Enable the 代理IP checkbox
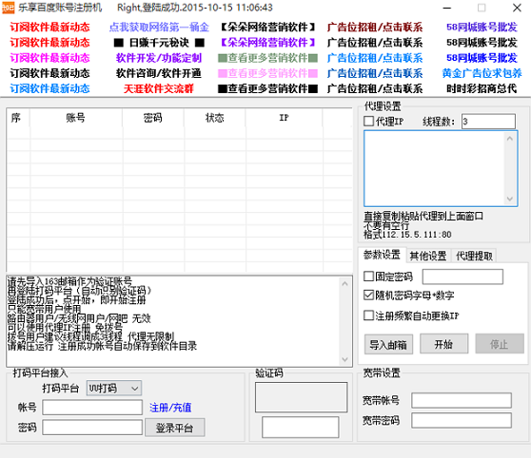Screen dimensions: 531x458 click(x=368, y=121)
